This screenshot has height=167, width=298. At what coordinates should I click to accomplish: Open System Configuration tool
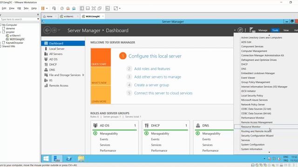pyautogui.click(x=253, y=145)
